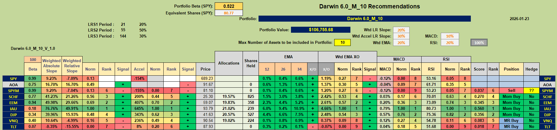
Task: Select SCHF shares held 825
Action: (x=251, y=96)
